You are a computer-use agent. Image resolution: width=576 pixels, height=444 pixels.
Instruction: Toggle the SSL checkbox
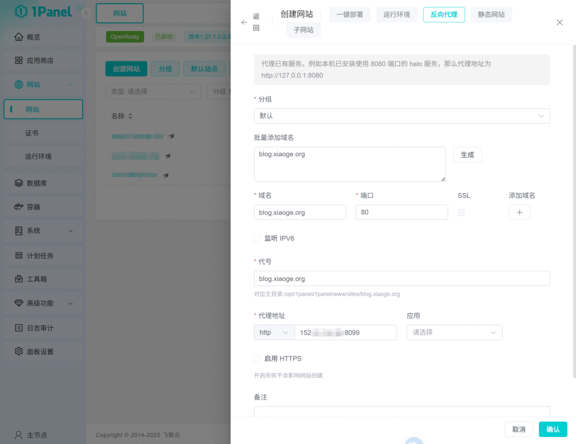click(461, 212)
